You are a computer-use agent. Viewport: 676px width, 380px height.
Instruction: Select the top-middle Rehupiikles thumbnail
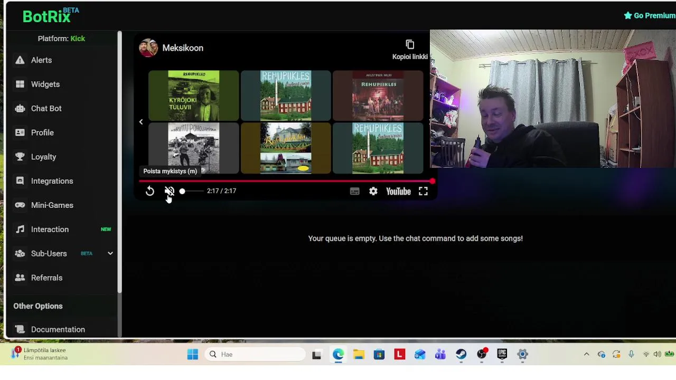click(286, 96)
